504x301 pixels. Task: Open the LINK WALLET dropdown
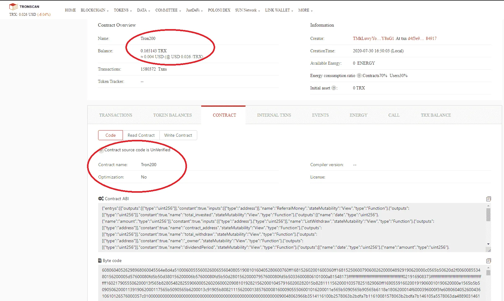[x=279, y=10]
